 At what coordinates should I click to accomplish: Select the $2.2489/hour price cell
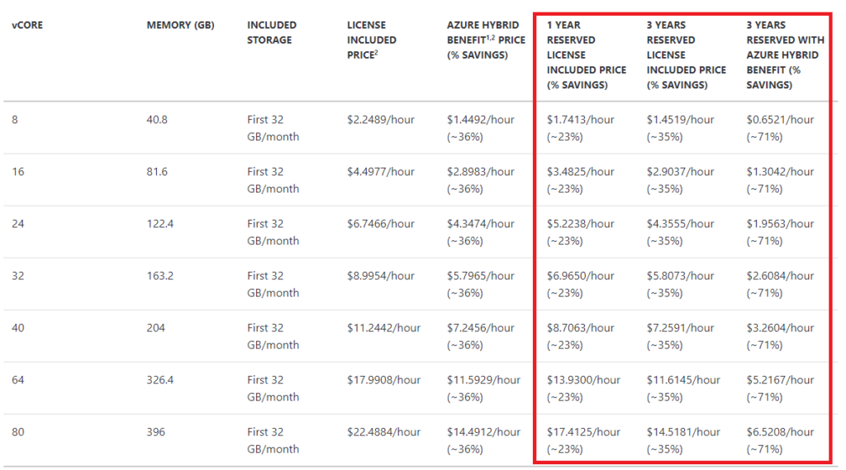point(381,120)
